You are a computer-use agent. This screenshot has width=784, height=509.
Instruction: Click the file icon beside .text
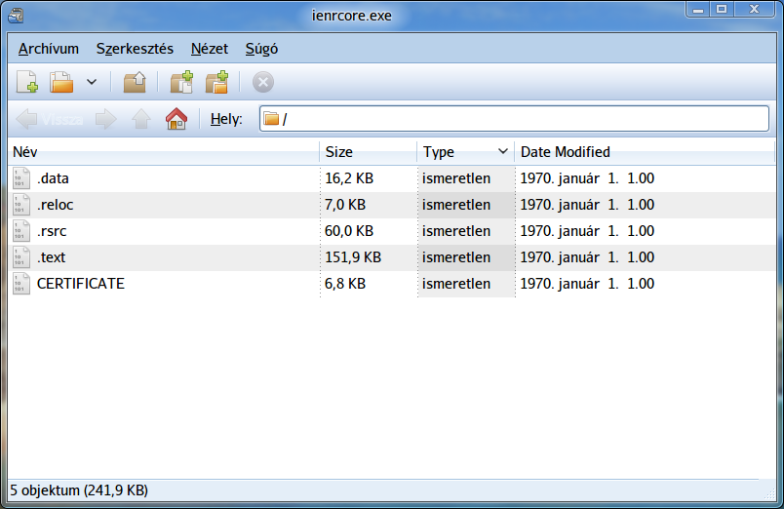pos(21,257)
